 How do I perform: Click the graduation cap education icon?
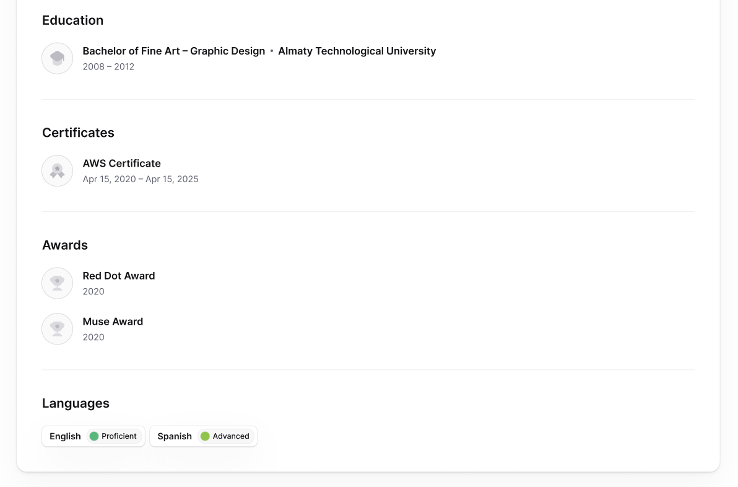click(x=58, y=58)
